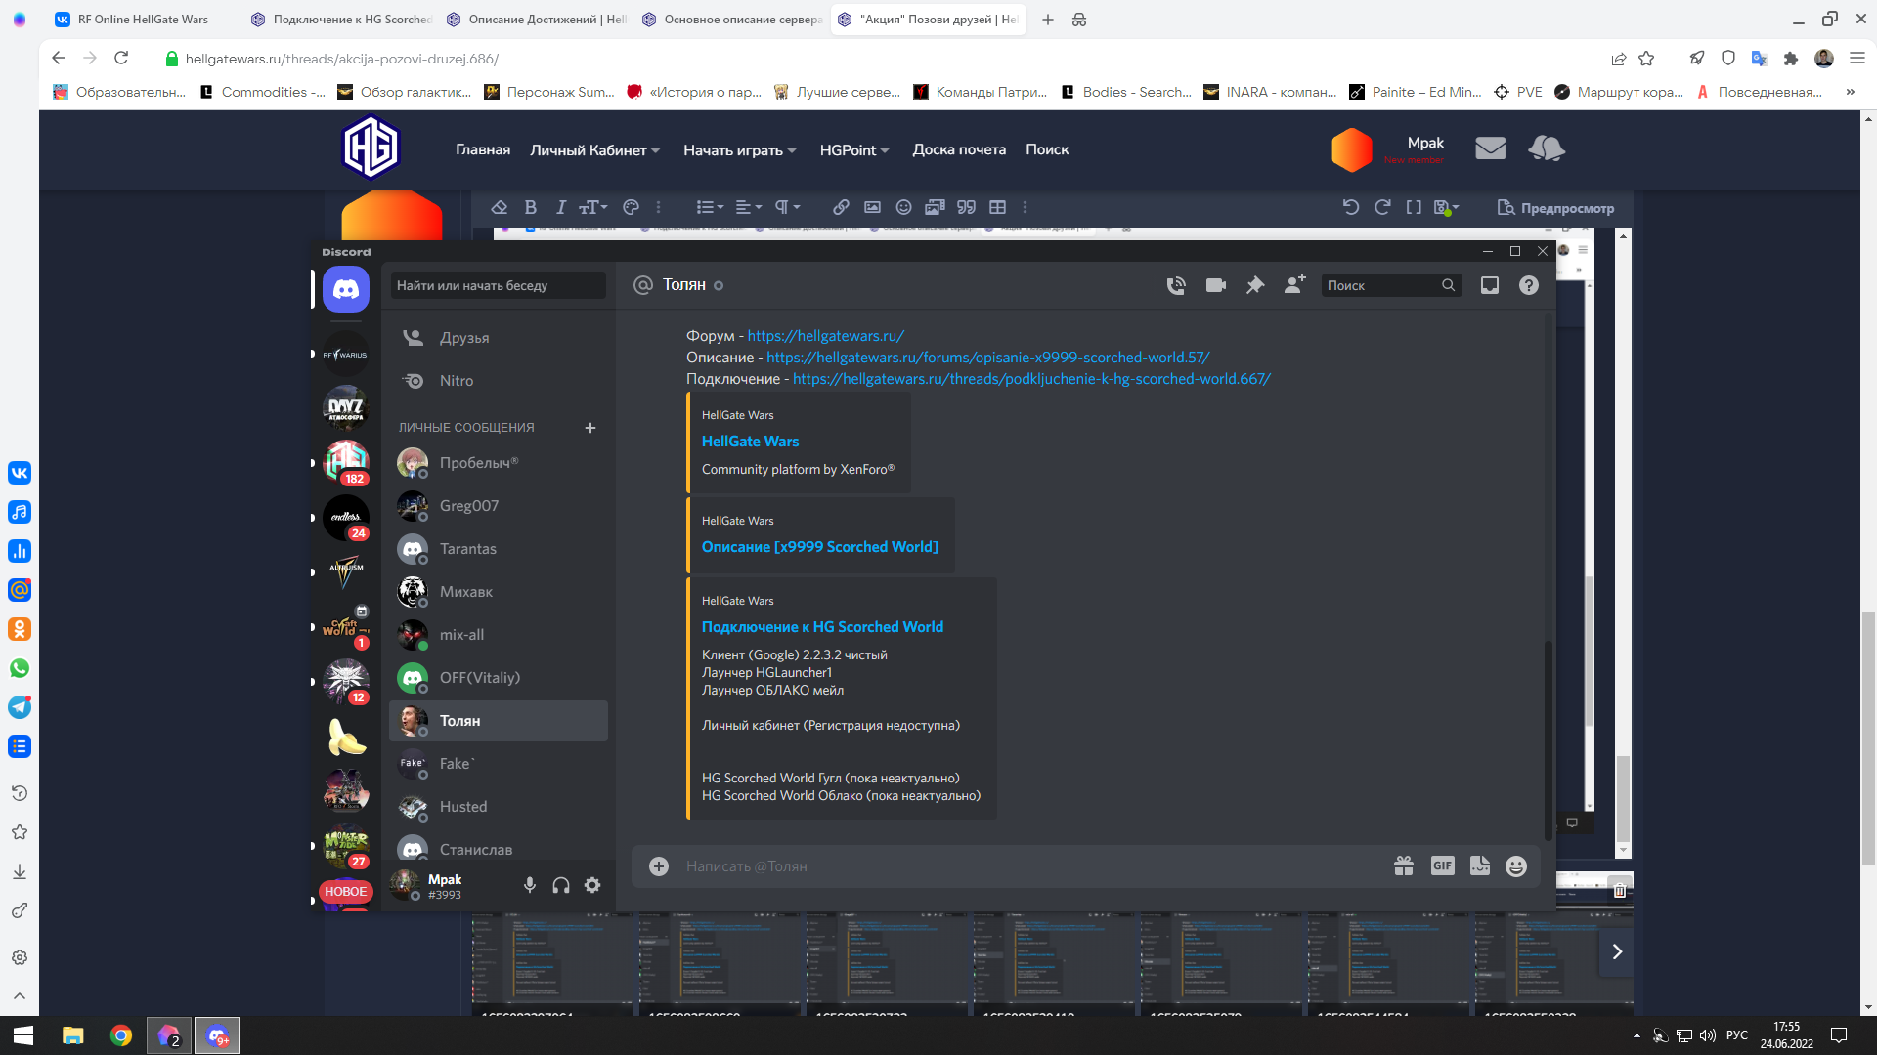Expand the text alignment dropdown
1877x1055 pixels.
click(x=749, y=207)
